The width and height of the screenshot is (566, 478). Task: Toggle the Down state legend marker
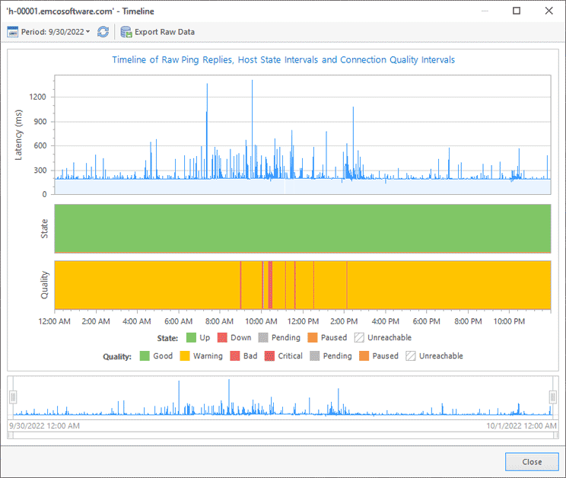pyautogui.click(x=222, y=337)
